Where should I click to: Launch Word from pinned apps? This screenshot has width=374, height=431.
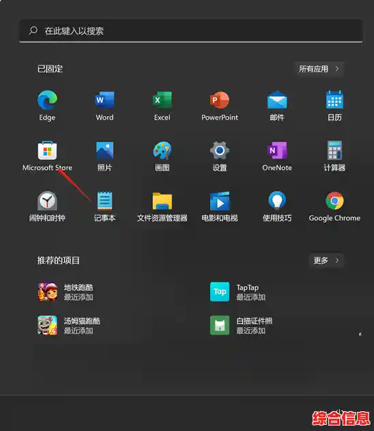104,106
